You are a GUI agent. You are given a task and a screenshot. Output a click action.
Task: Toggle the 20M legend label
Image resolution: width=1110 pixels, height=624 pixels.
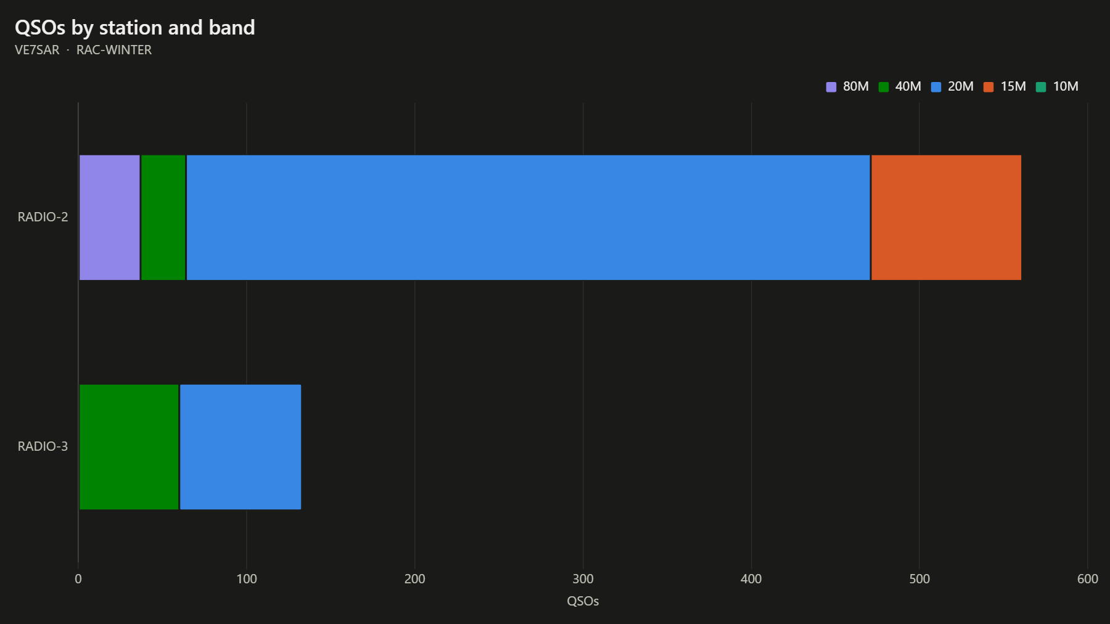(x=961, y=86)
